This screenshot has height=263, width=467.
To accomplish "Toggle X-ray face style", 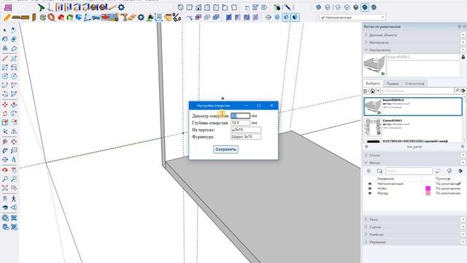I will (x=319, y=7).
